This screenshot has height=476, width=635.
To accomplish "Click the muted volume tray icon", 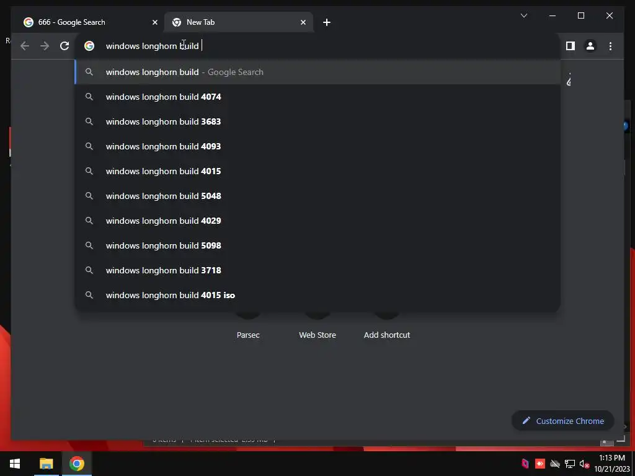I will [x=584, y=464].
